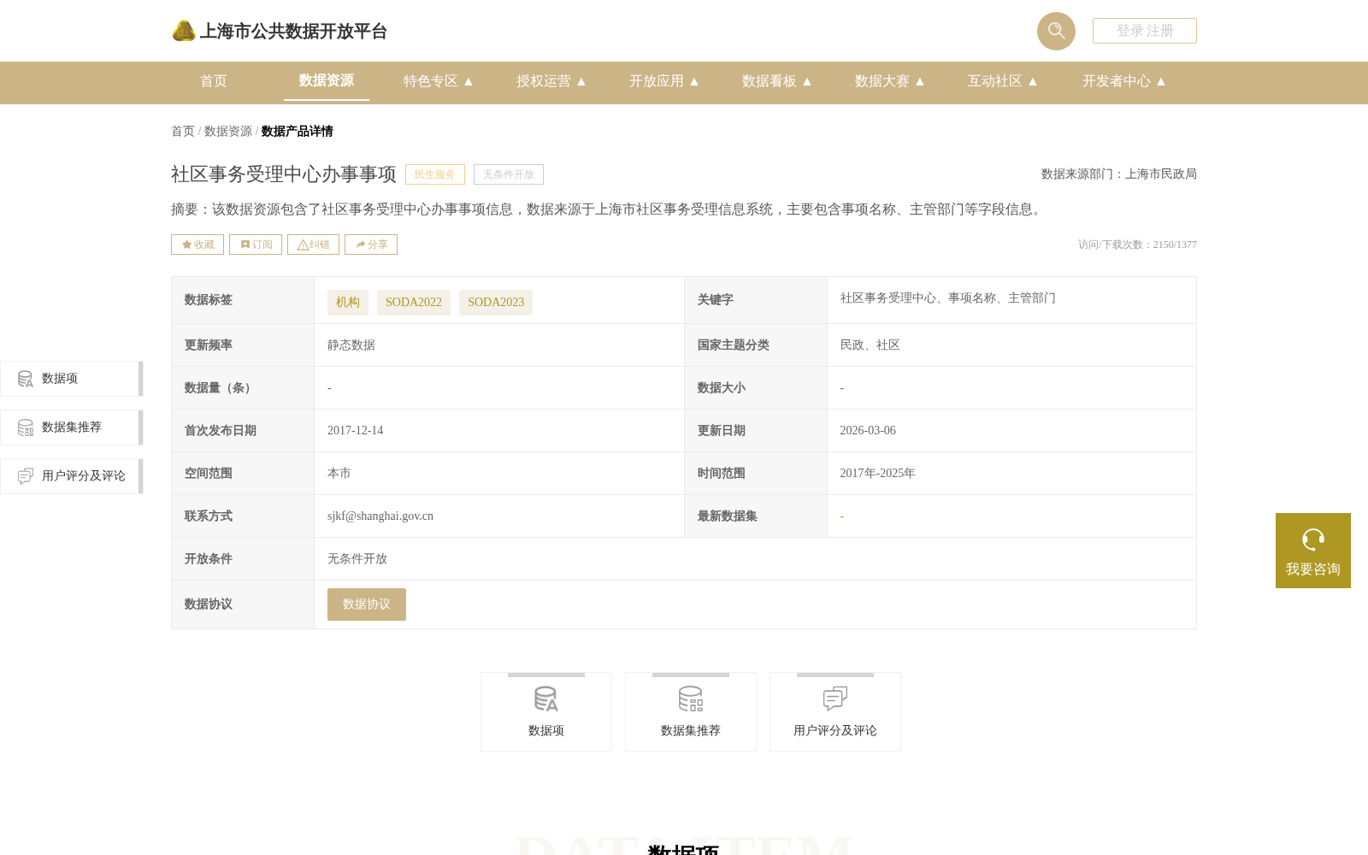Click the 上海市公共数据开放平台 title text
The width and height of the screenshot is (1368, 855).
coord(293,32)
